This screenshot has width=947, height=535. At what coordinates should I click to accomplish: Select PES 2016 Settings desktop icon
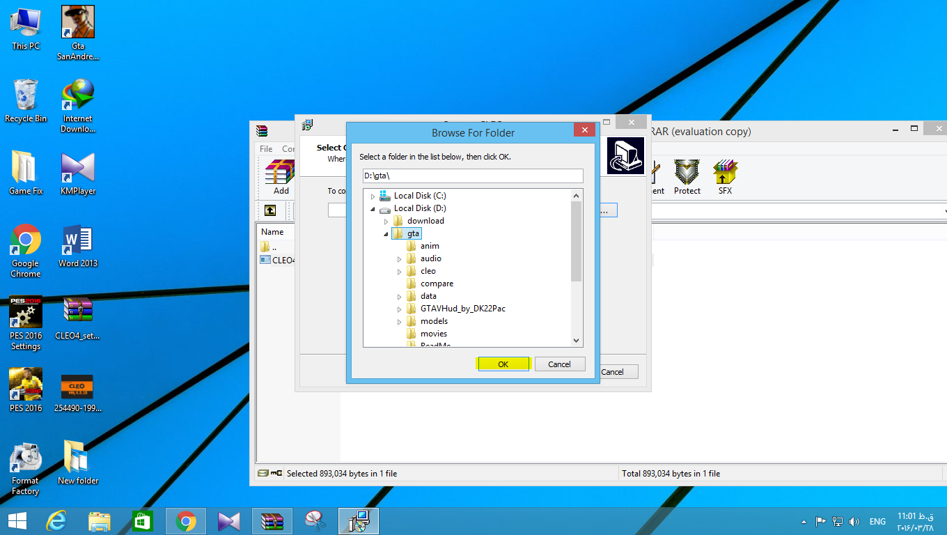[x=26, y=323]
